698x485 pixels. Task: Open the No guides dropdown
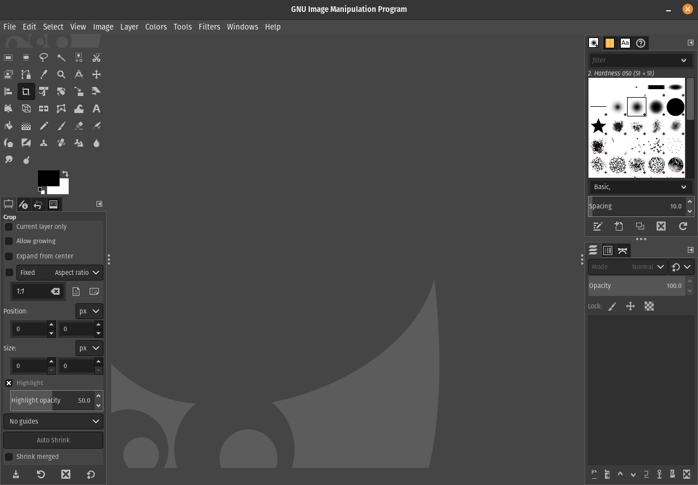[53, 421]
